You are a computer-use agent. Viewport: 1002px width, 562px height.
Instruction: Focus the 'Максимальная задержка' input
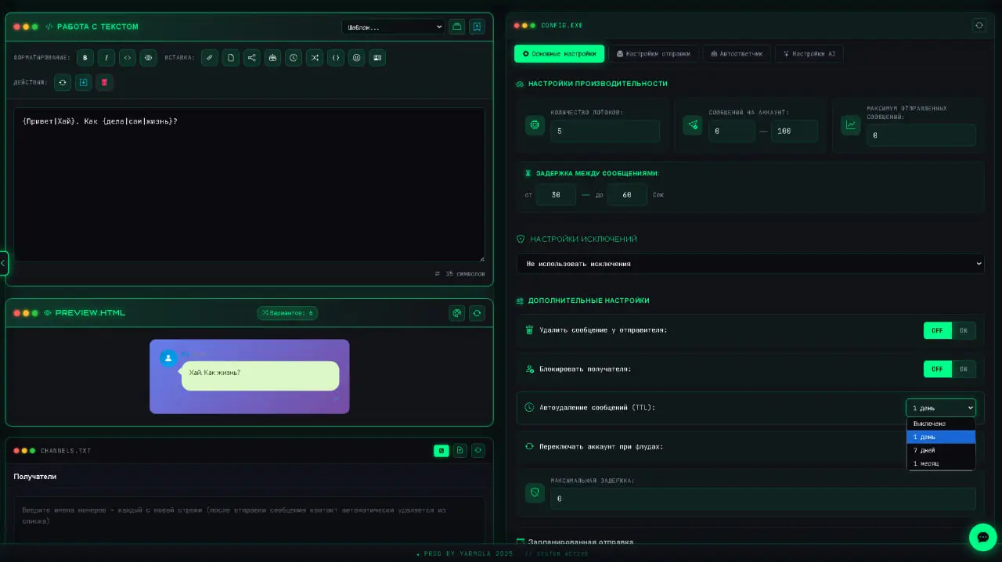tap(762, 499)
